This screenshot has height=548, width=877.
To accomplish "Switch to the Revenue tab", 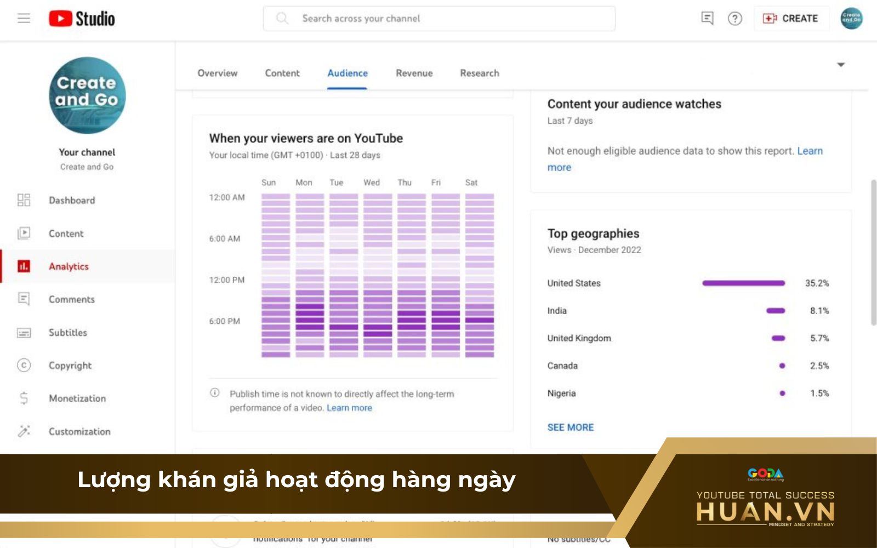I will [x=414, y=73].
